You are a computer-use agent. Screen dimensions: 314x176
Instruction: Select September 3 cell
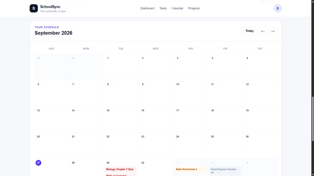coord(191,67)
